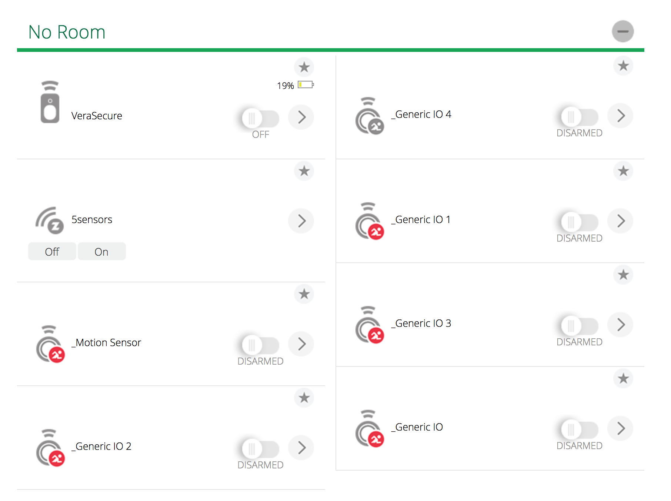Toggle the _Generic IO 4 armed switch
Screen dimensions: 671x501
click(579, 117)
